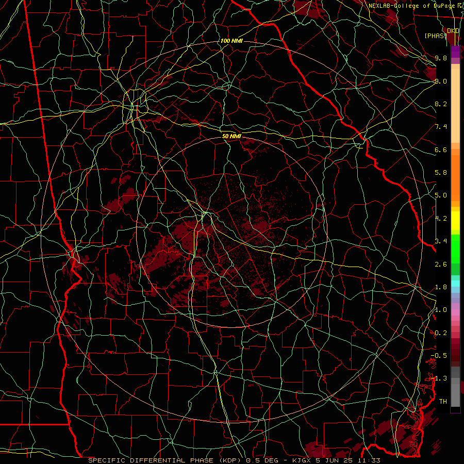Click the TH threshold label
This screenshot has width=464, height=464.
443,402
